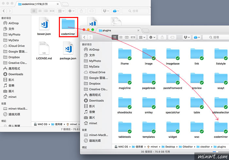Share from plugins window toolbar
The width and height of the screenshot is (229, 160).
[x=162, y=37]
